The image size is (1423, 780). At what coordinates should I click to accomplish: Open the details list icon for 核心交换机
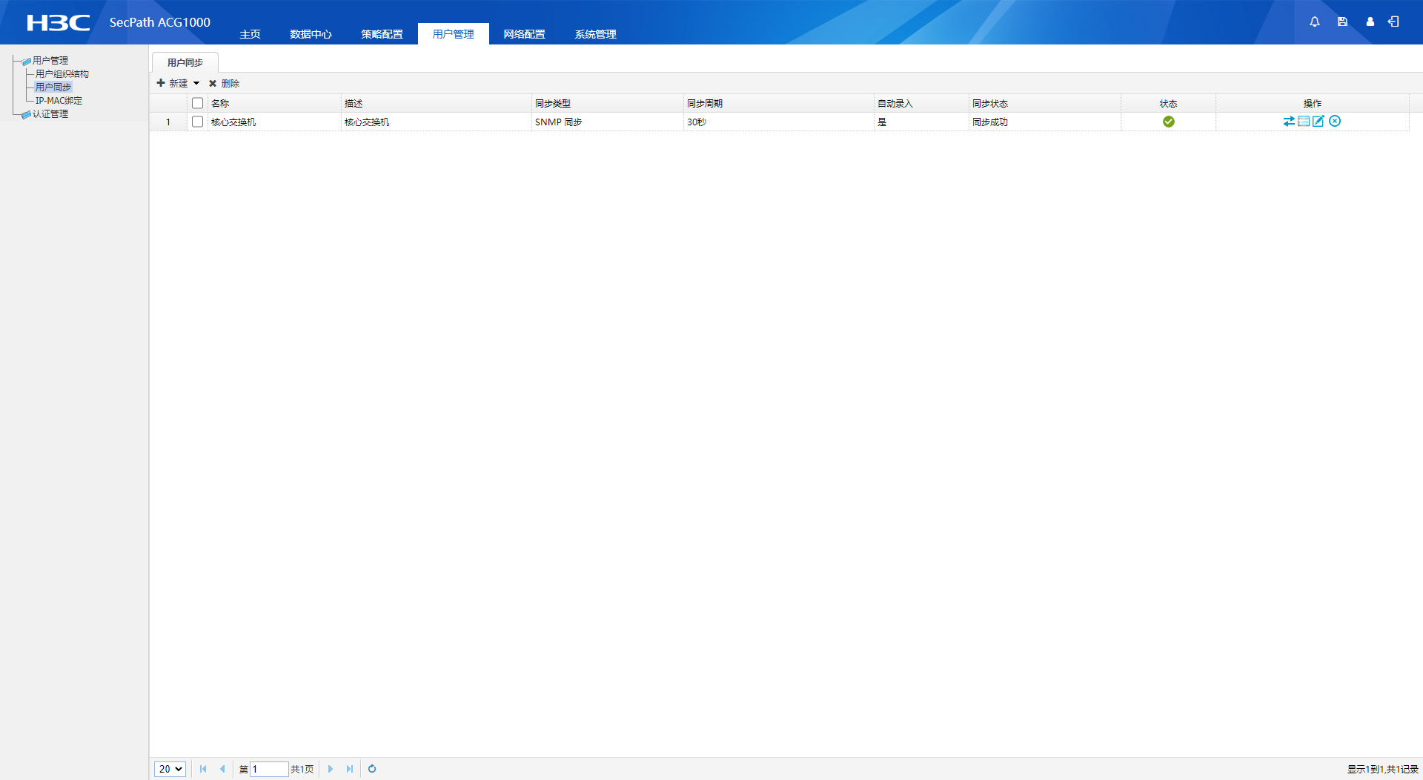click(1304, 122)
